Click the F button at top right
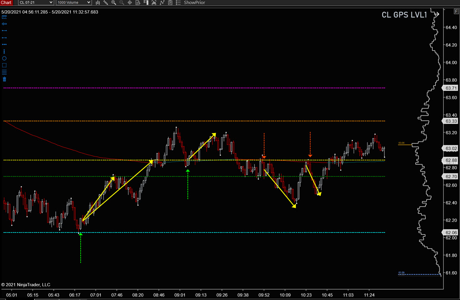This screenshot has width=460, height=300. coord(456,11)
